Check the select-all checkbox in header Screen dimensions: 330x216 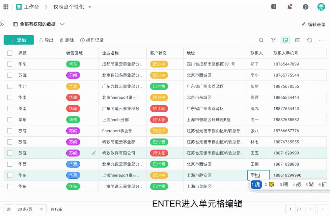click(9, 53)
